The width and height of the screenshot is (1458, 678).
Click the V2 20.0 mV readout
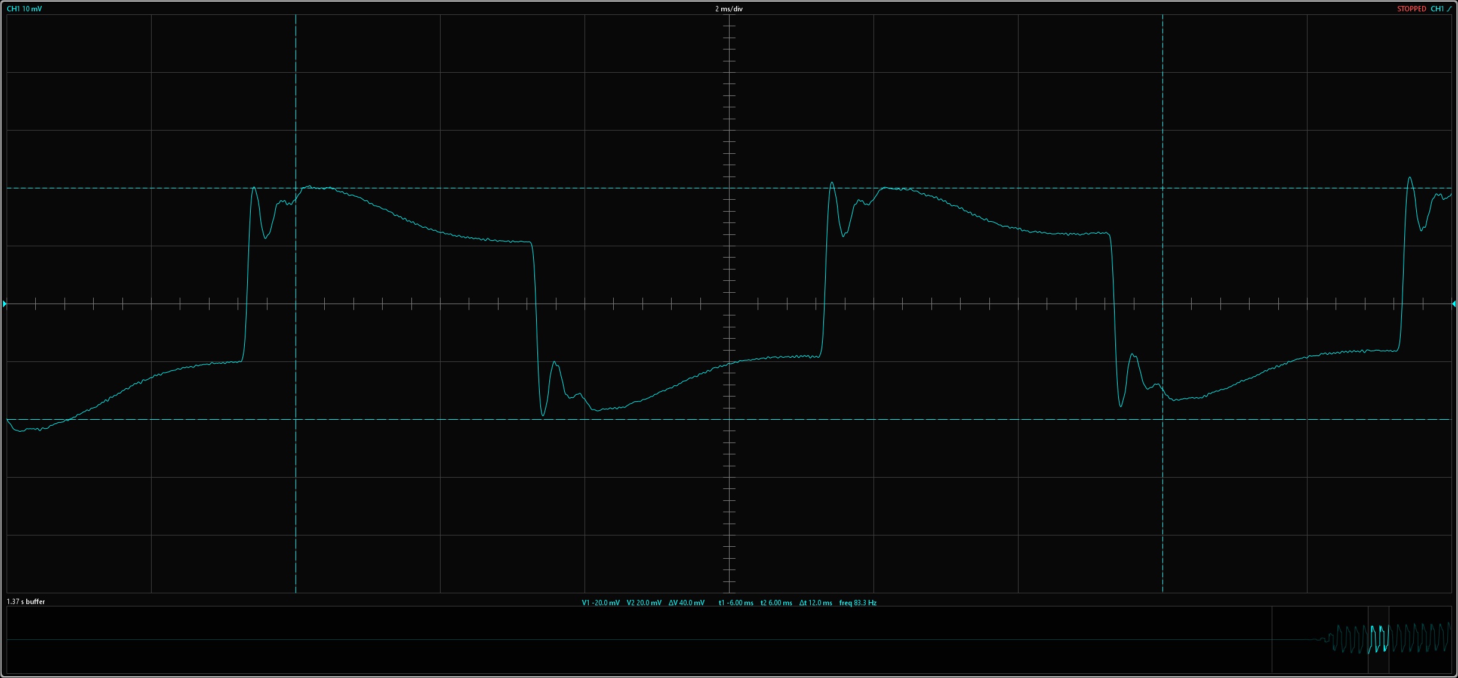(x=644, y=603)
